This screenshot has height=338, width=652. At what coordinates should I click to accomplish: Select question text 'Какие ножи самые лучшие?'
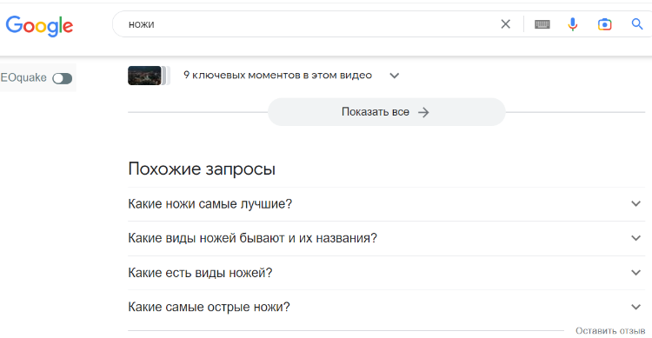tap(210, 203)
